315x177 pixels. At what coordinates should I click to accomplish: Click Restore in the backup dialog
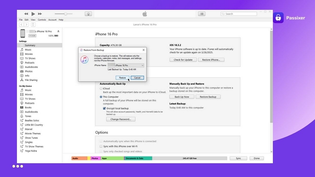pyautogui.click(x=122, y=77)
